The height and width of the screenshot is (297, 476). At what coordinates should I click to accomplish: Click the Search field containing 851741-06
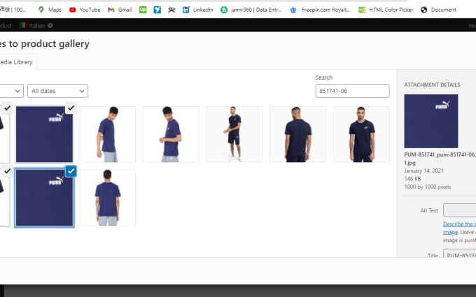click(x=352, y=91)
